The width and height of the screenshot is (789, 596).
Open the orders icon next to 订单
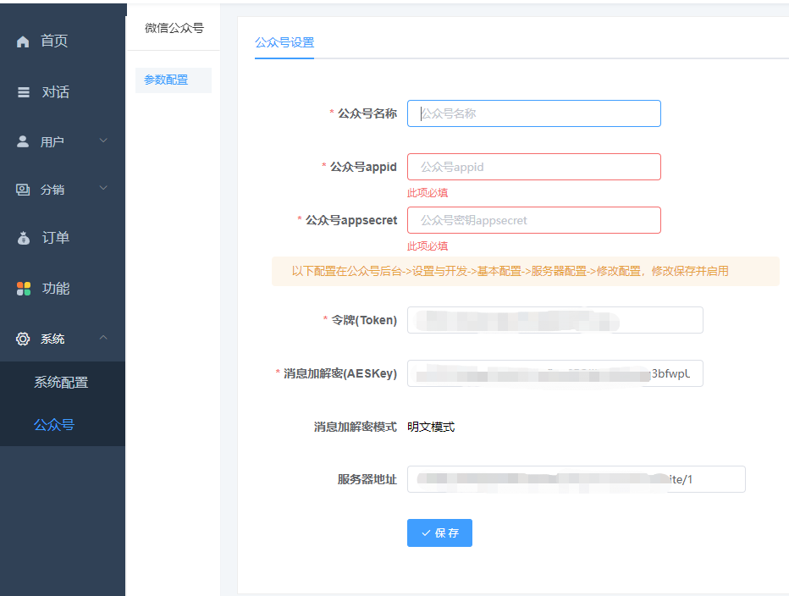(22, 238)
